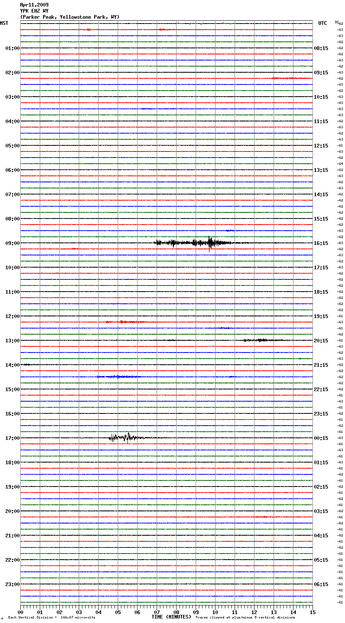Click the 09 minute tick label on the axis
Screen dimensions: 345x623
click(196, 612)
